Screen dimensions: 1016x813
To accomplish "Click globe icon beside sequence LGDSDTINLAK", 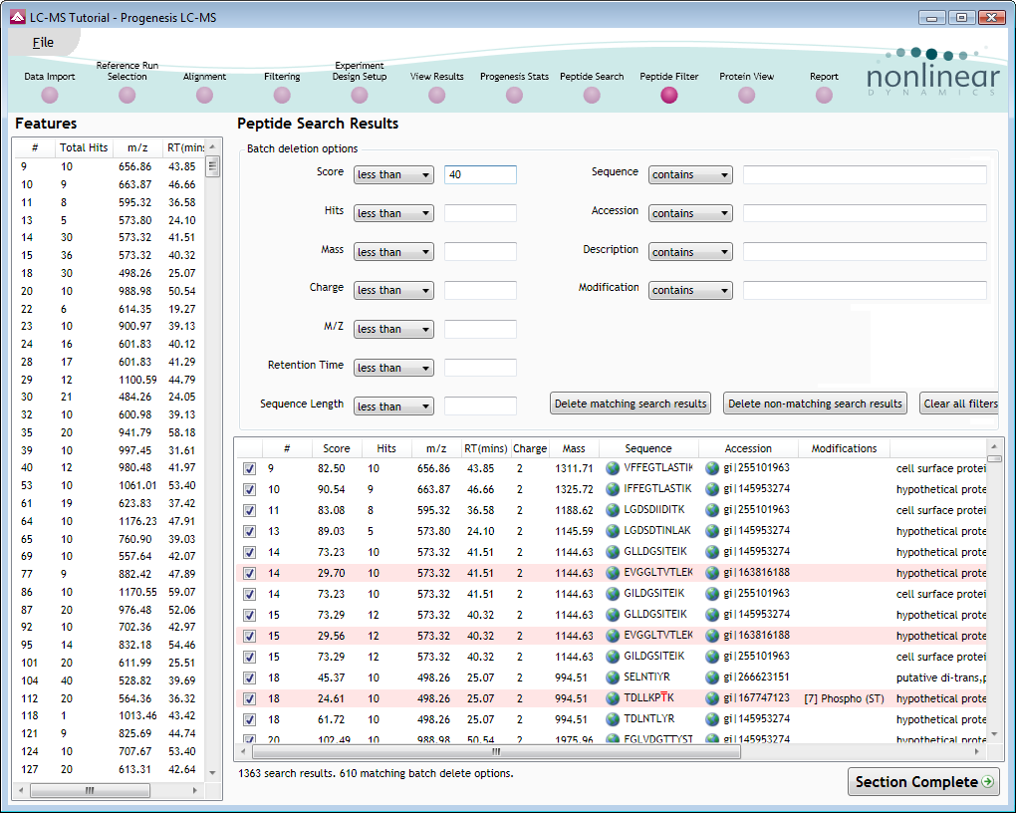I will 613,531.
